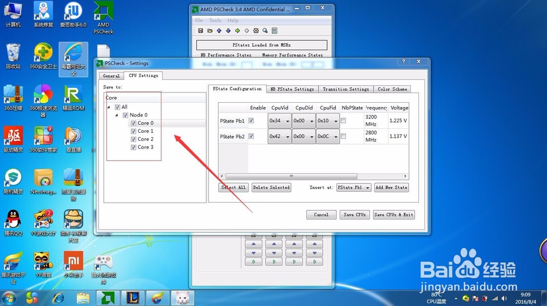Image resolution: width=547 pixels, height=306 pixels.
Task: Toggle the Enable checkbox for PState Pb1
Action: click(x=251, y=121)
